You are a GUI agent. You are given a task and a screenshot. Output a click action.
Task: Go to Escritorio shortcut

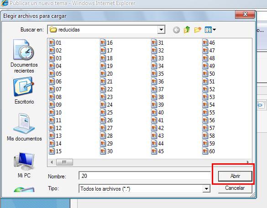[24, 91]
